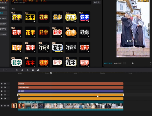152x116 pixels.
Task: Focus the text style search field
Action: (51, 3)
